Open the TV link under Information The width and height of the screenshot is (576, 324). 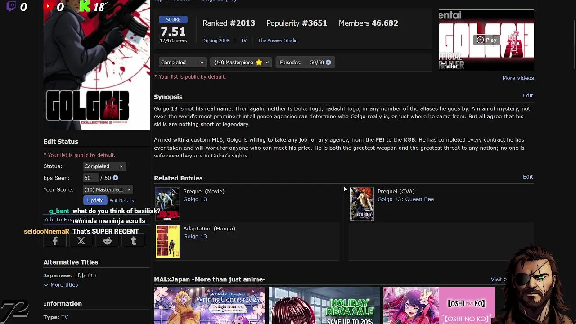point(65,317)
